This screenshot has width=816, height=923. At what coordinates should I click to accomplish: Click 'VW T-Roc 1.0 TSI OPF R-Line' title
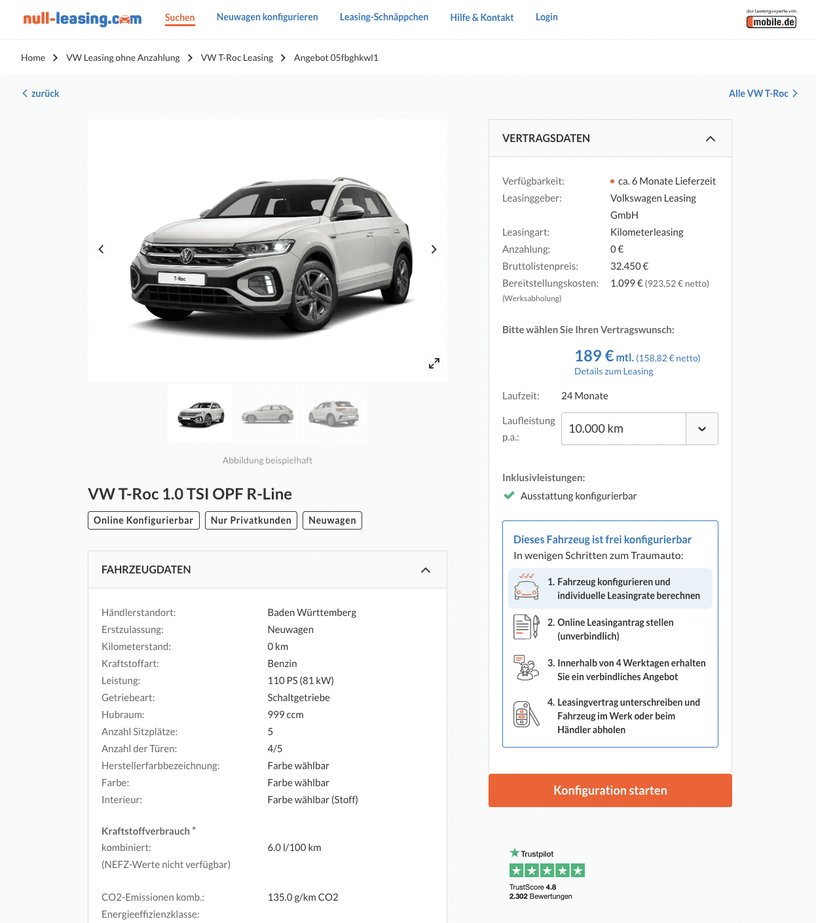coord(190,494)
